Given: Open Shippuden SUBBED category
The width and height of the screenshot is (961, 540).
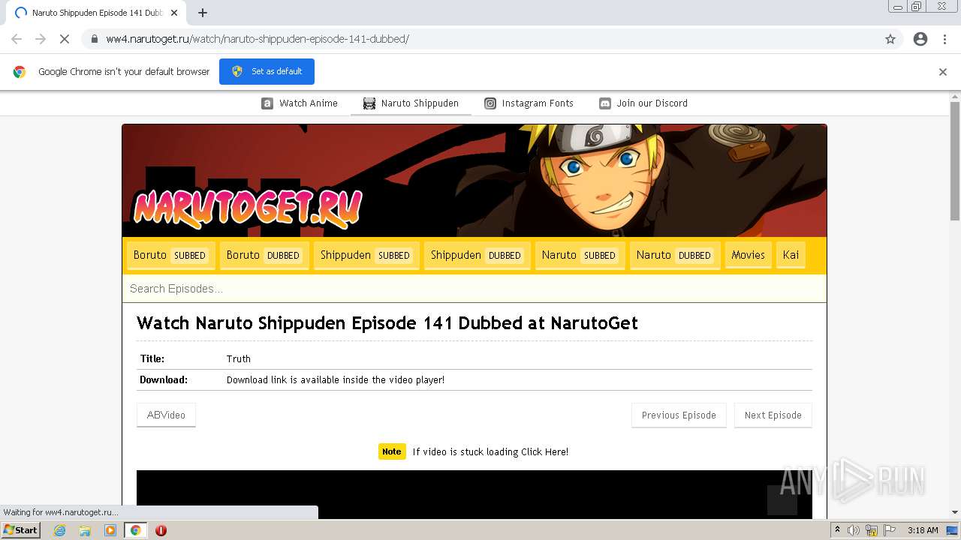Looking at the screenshot, I should [366, 255].
